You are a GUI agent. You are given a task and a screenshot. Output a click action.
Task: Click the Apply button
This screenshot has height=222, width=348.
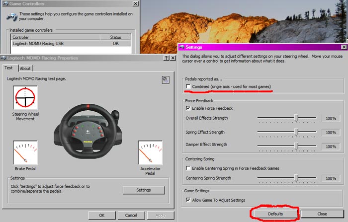click(x=161, y=216)
